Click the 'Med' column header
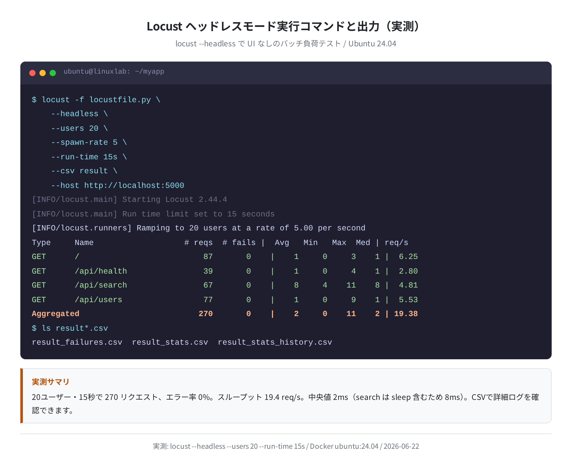 tap(363, 242)
